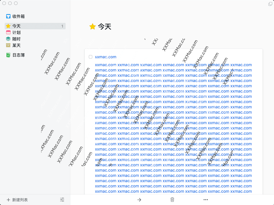Check off the xxmac.com to-do checkbox
The height and width of the screenshot is (205, 274).
90,57
